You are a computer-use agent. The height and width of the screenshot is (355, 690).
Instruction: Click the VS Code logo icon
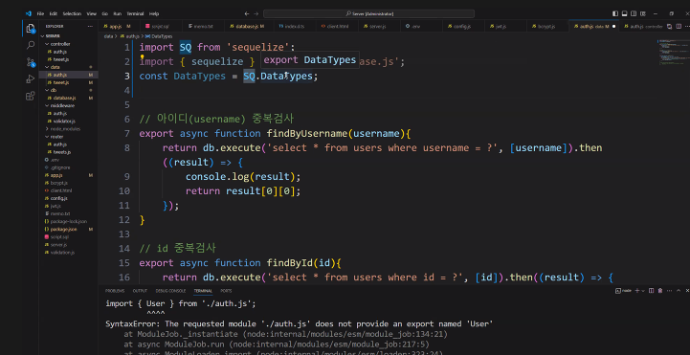point(28,13)
